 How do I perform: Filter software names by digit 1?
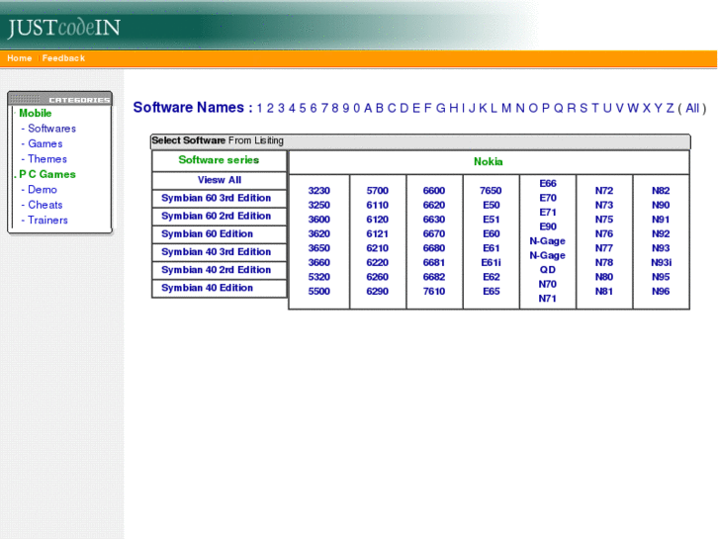[259, 108]
